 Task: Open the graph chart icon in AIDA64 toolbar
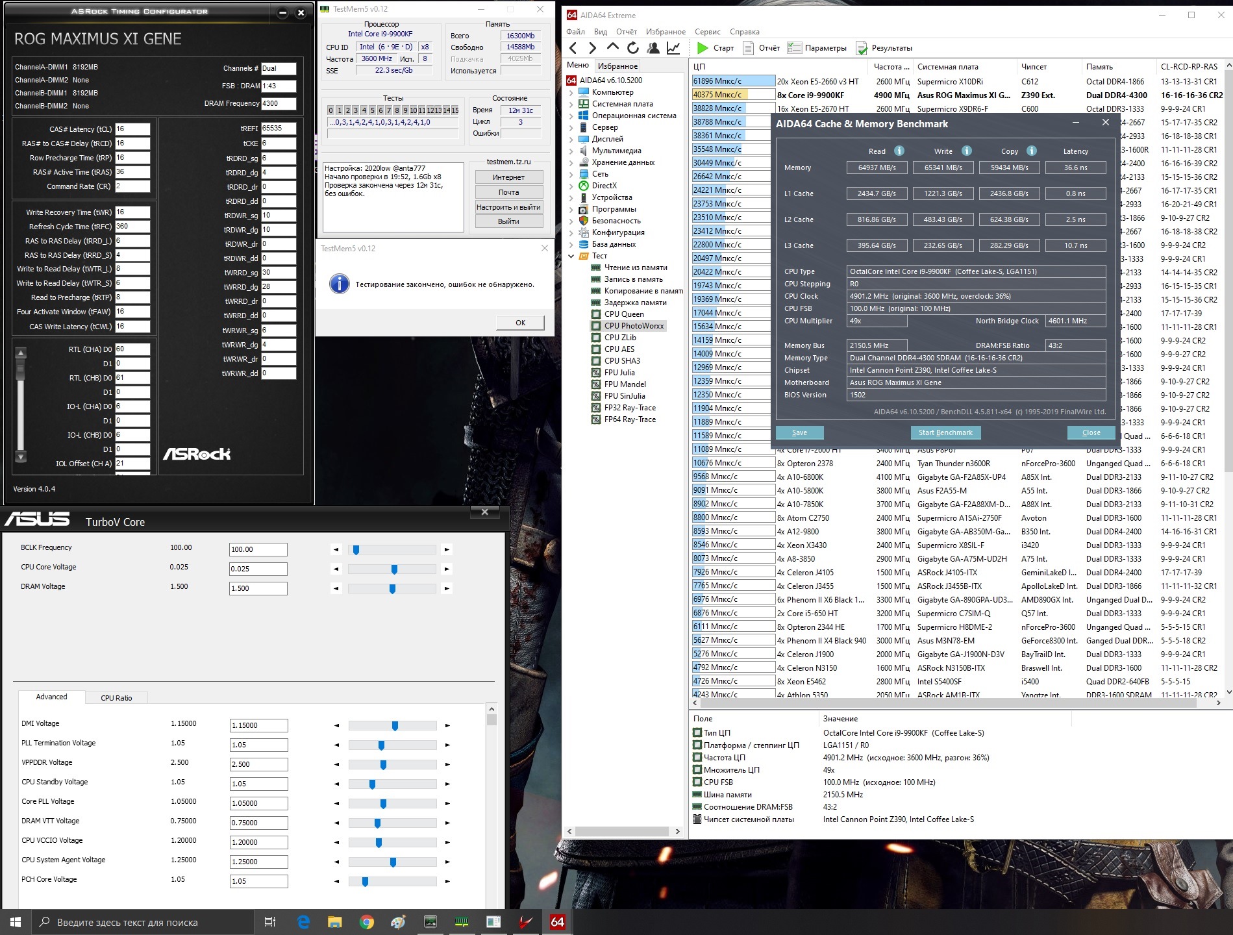pyautogui.click(x=673, y=48)
